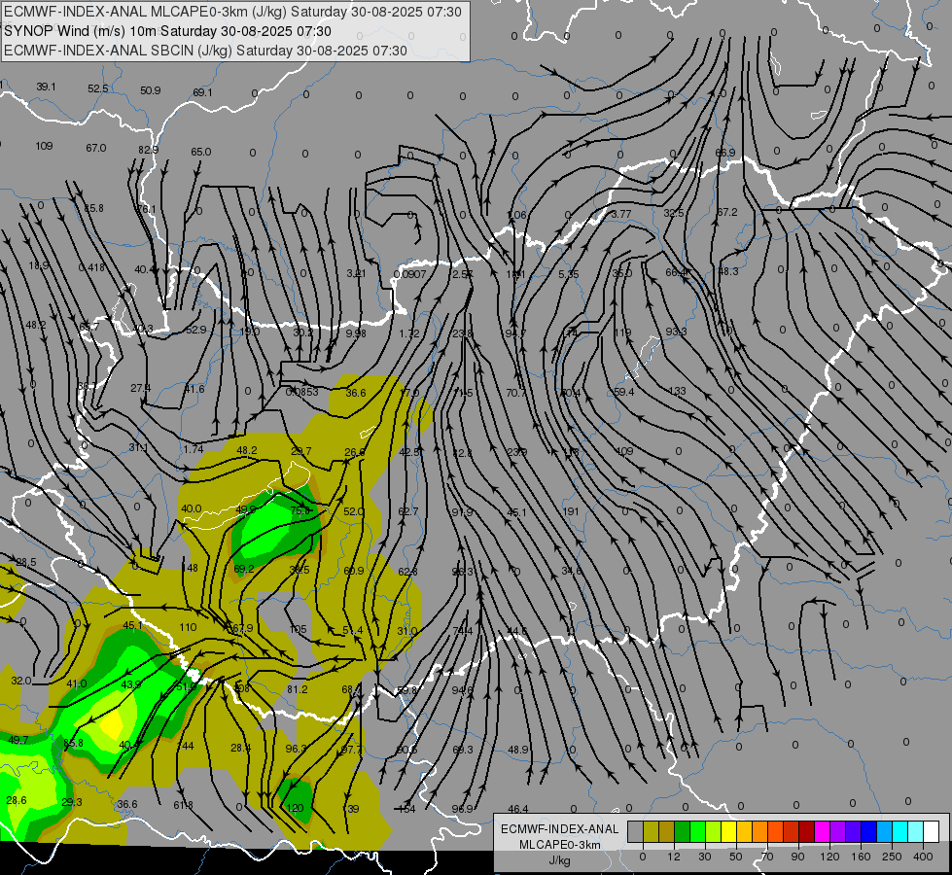Click the legend scale label '50'
The width and height of the screenshot is (952, 875).
click(736, 857)
